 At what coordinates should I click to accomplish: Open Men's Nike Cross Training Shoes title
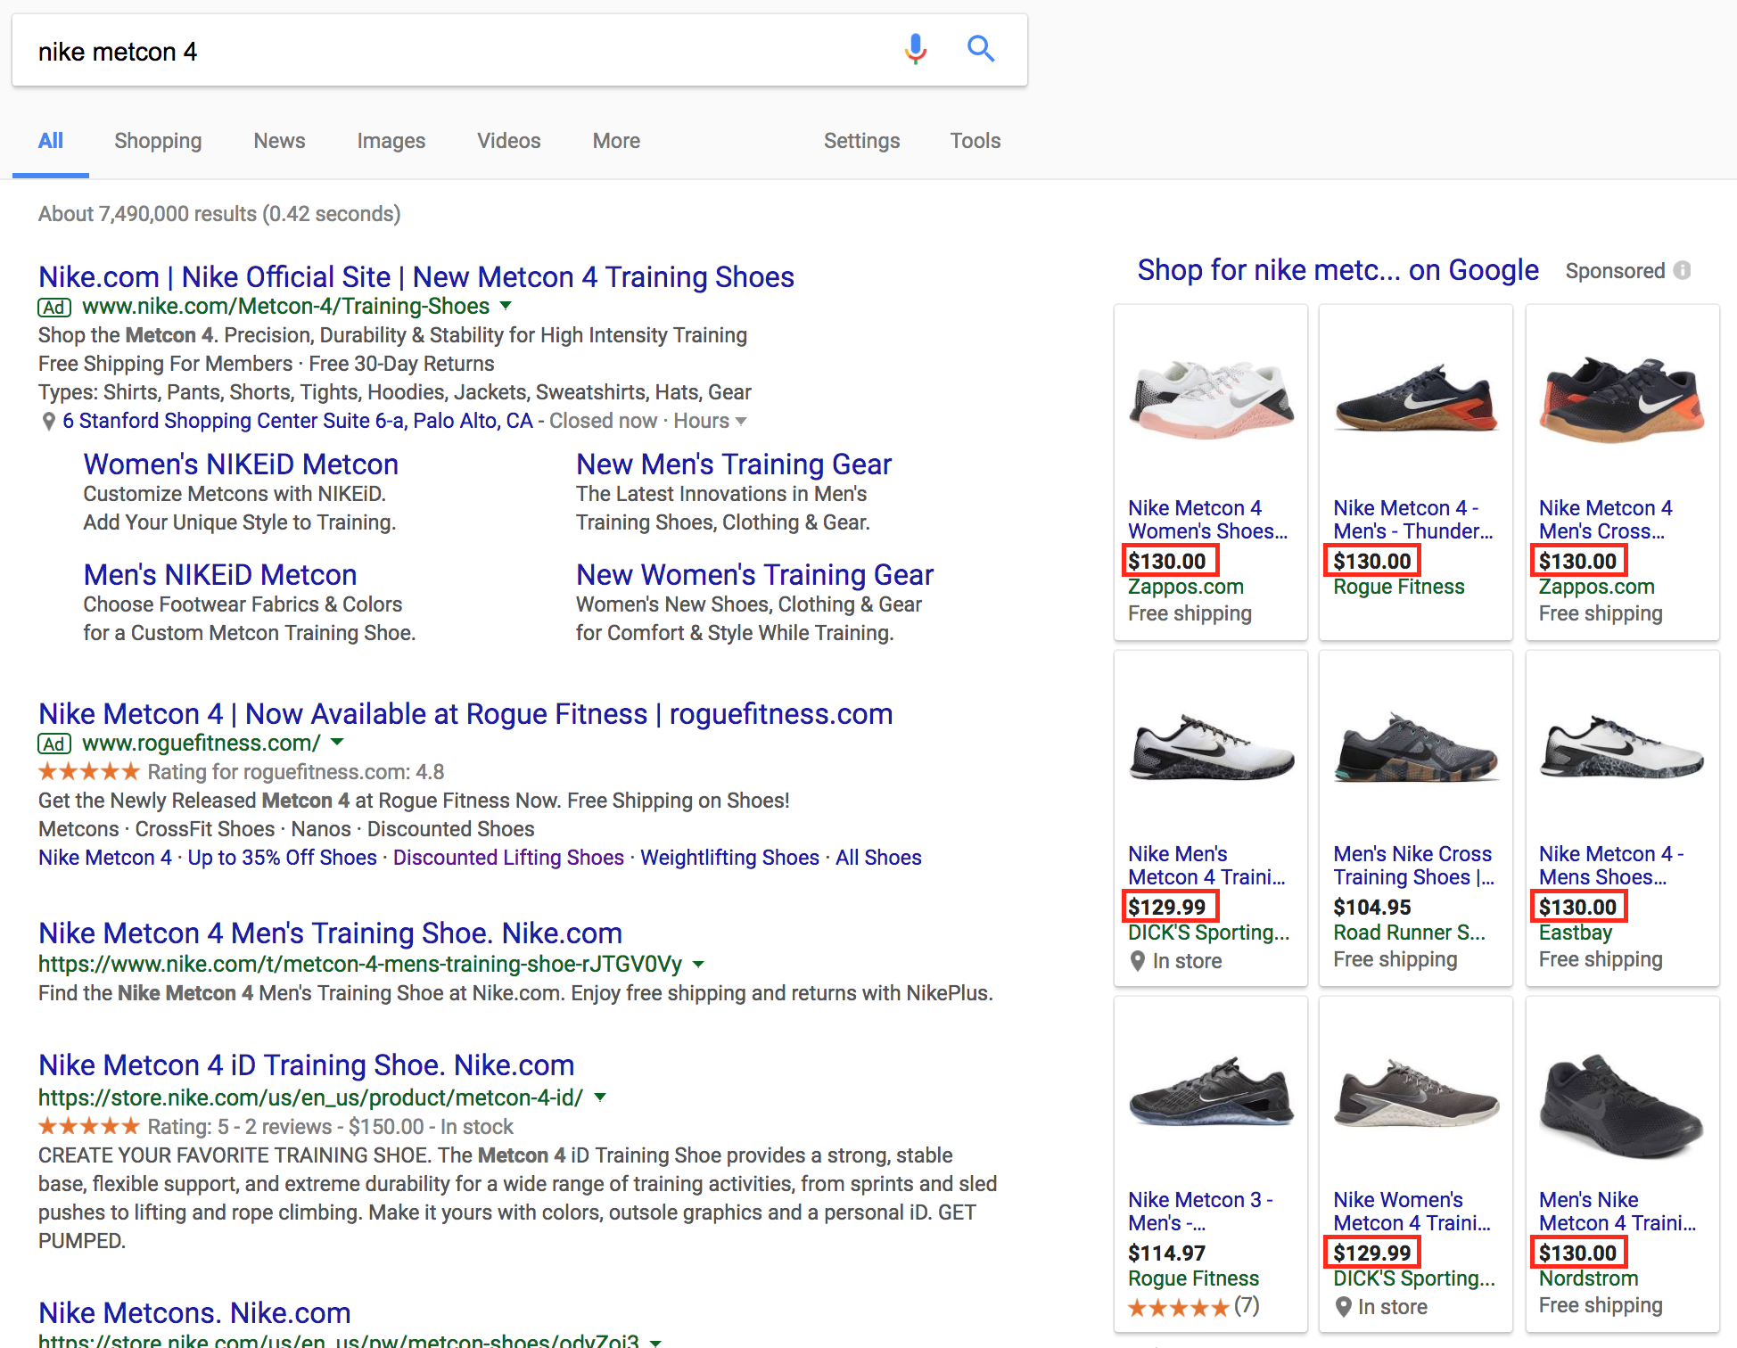pyautogui.click(x=1413, y=866)
